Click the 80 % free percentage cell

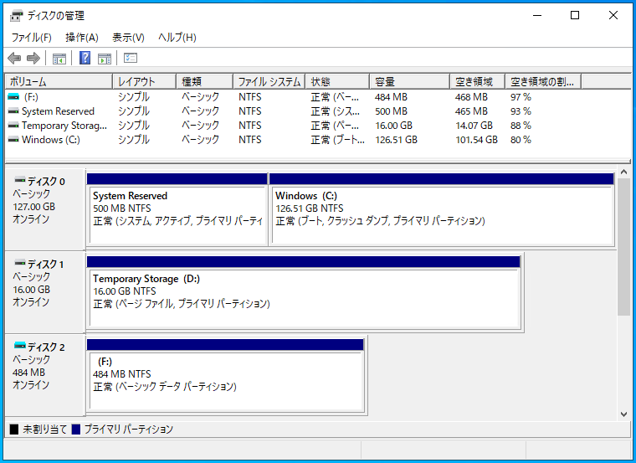coord(521,140)
